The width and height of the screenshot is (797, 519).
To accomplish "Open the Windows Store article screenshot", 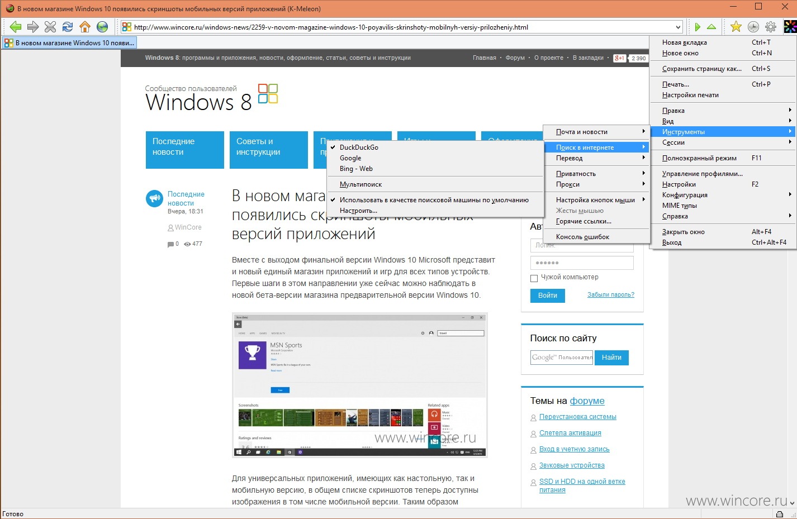I will click(x=360, y=385).
